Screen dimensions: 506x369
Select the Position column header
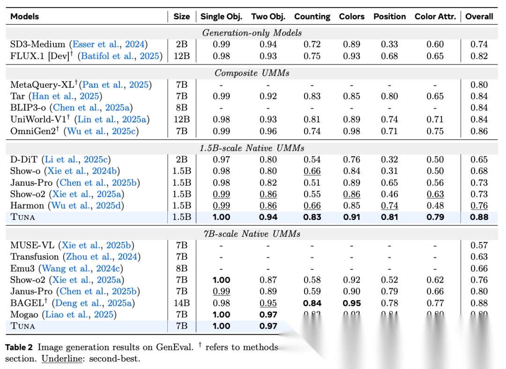[389, 16]
